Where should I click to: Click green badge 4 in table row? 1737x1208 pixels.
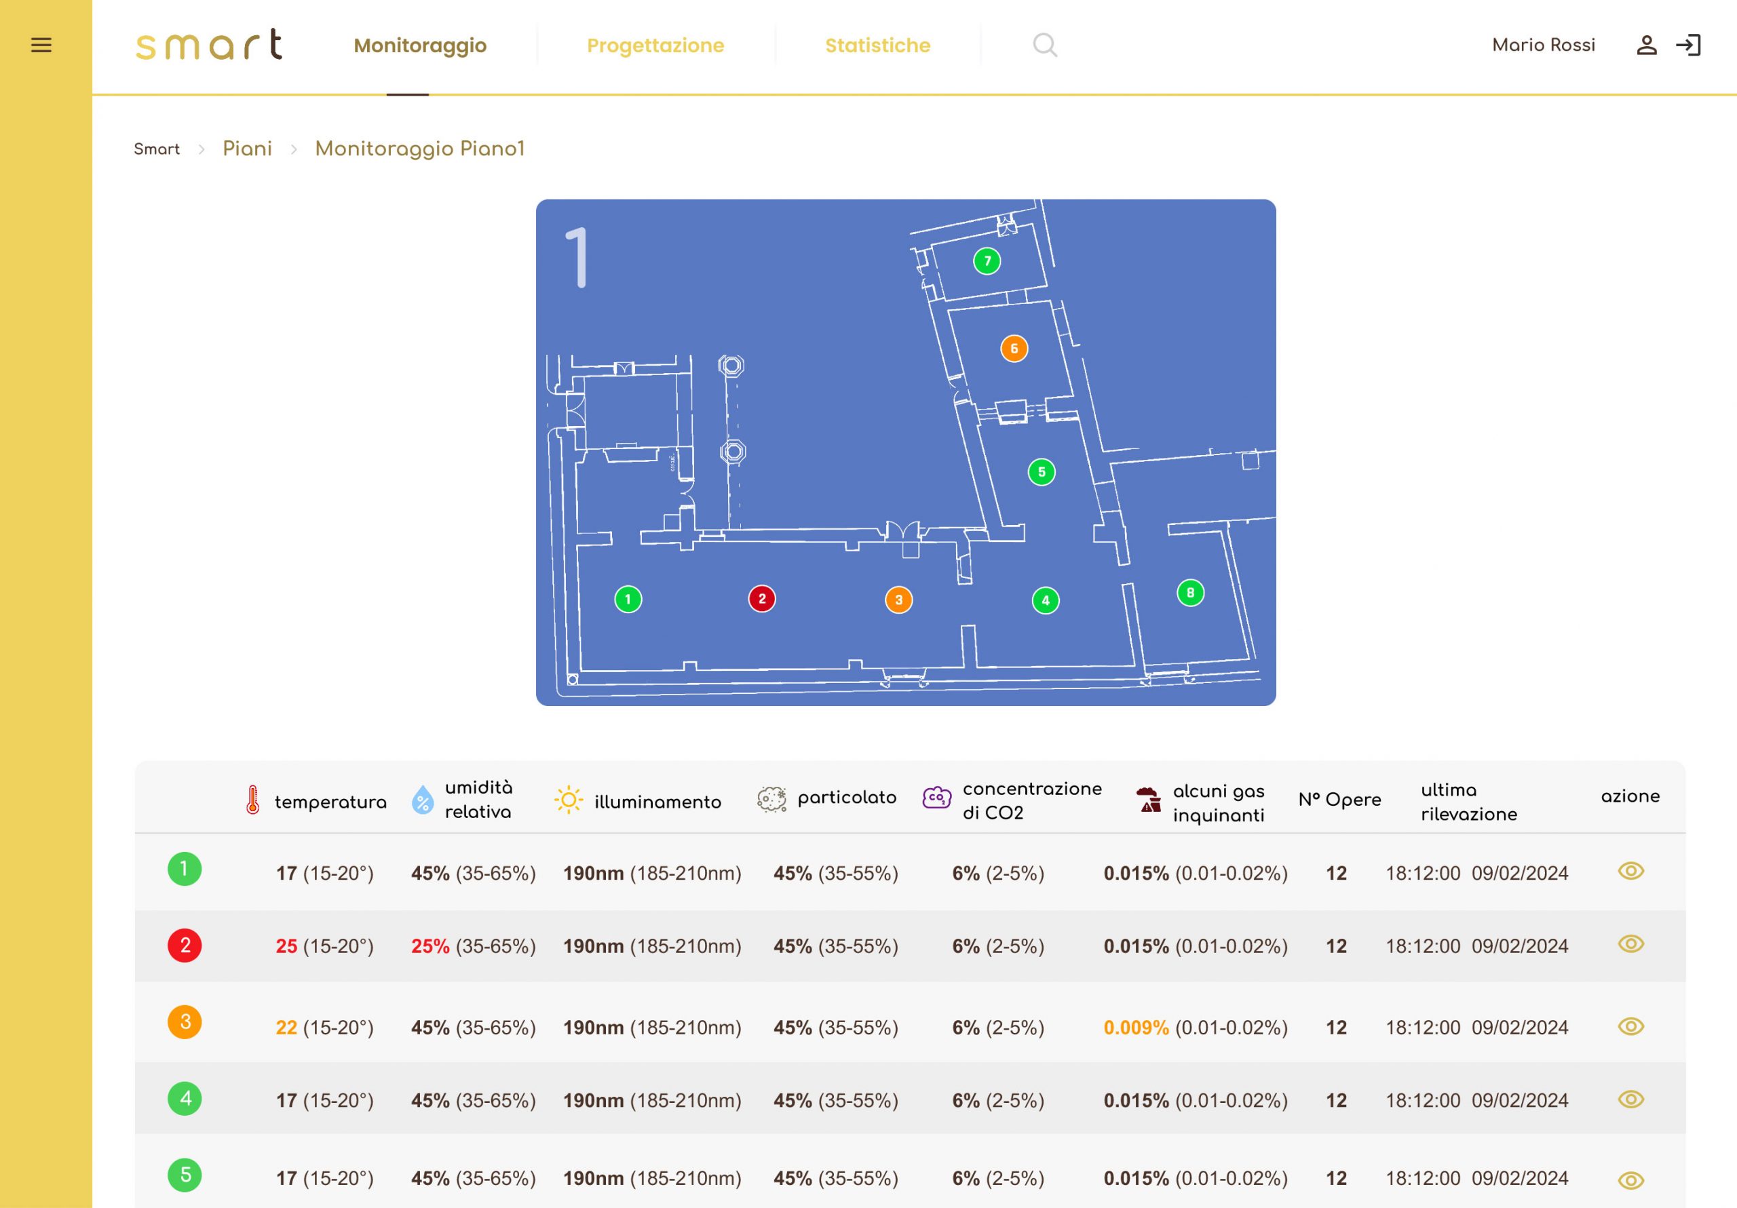185,1098
